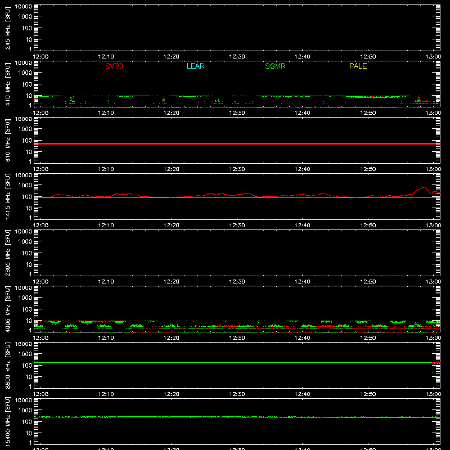Click the red SVTO station legend label

(114, 66)
